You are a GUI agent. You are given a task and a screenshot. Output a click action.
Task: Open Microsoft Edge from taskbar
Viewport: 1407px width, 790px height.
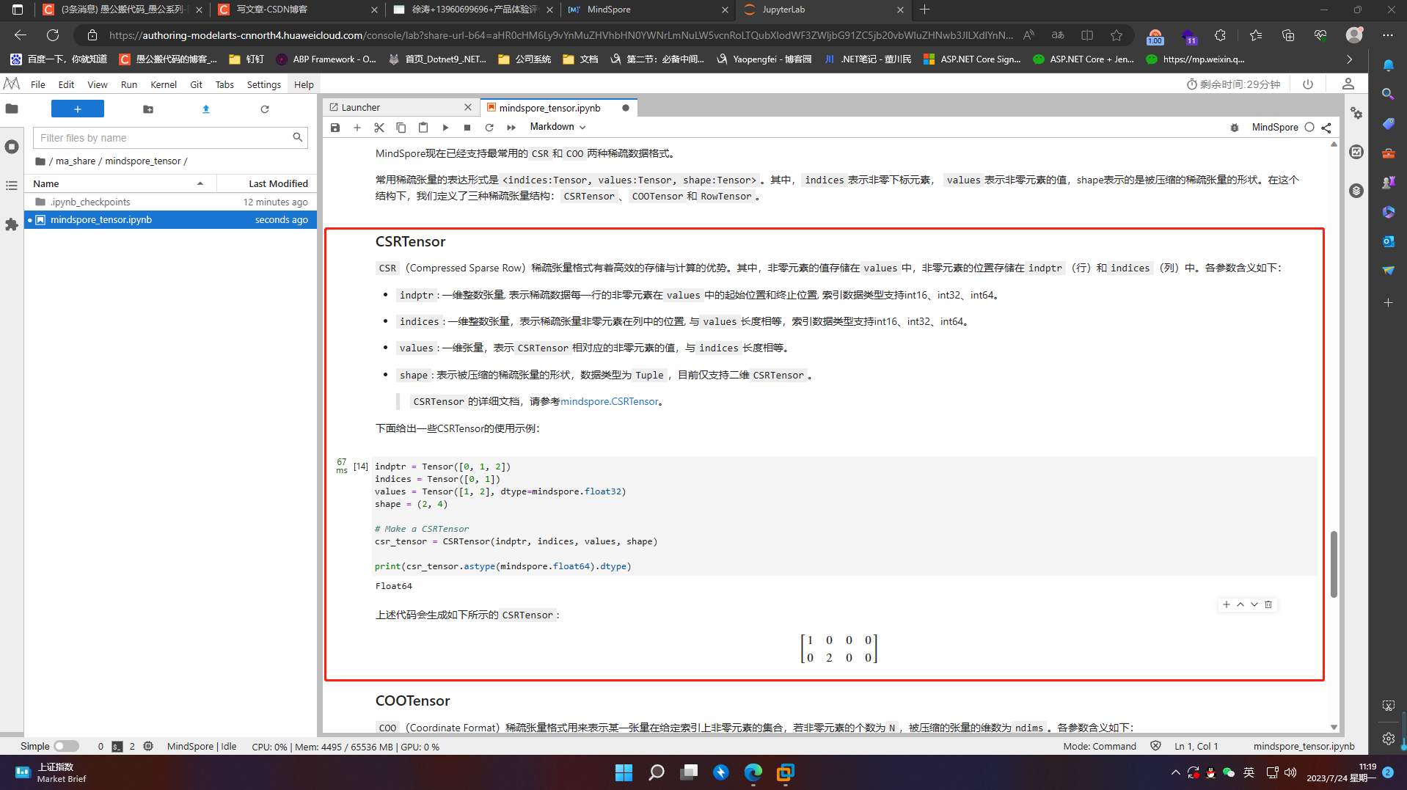click(753, 772)
